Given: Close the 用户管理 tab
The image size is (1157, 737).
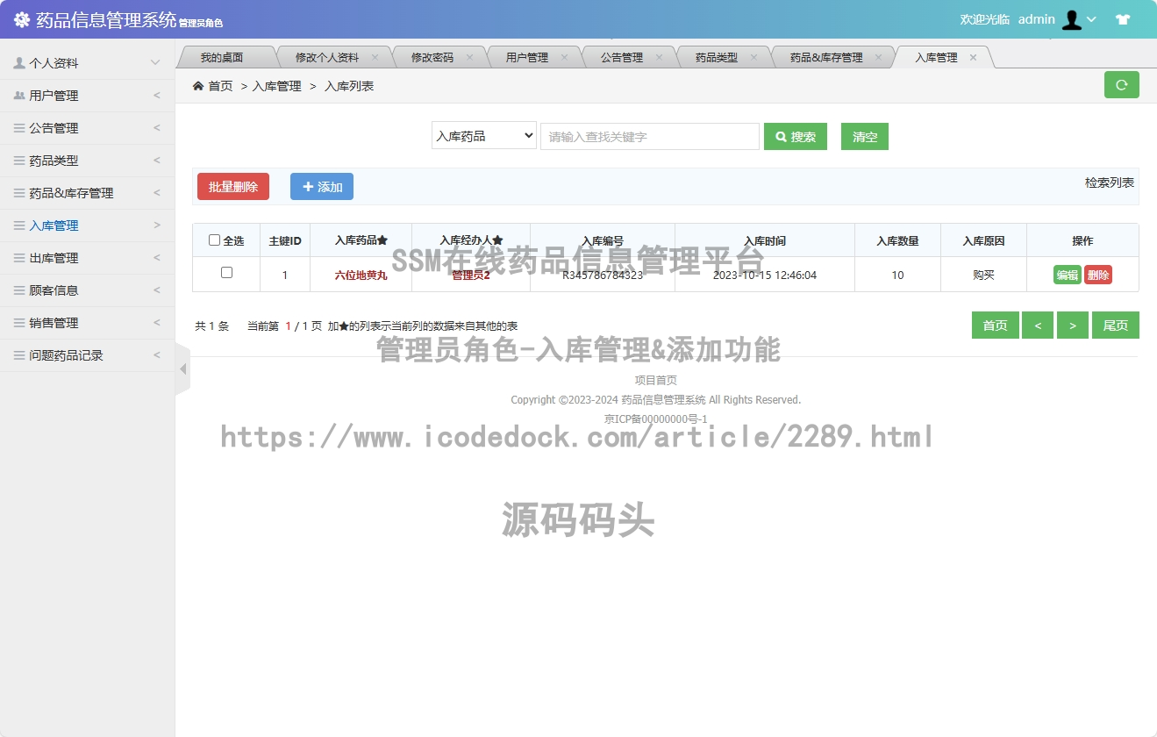Looking at the screenshot, I should click(564, 57).
